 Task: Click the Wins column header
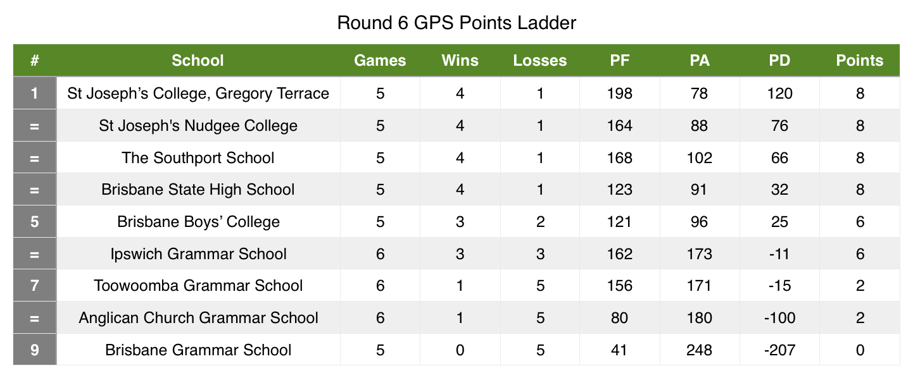pyautogui.click(x=460, y=61)
